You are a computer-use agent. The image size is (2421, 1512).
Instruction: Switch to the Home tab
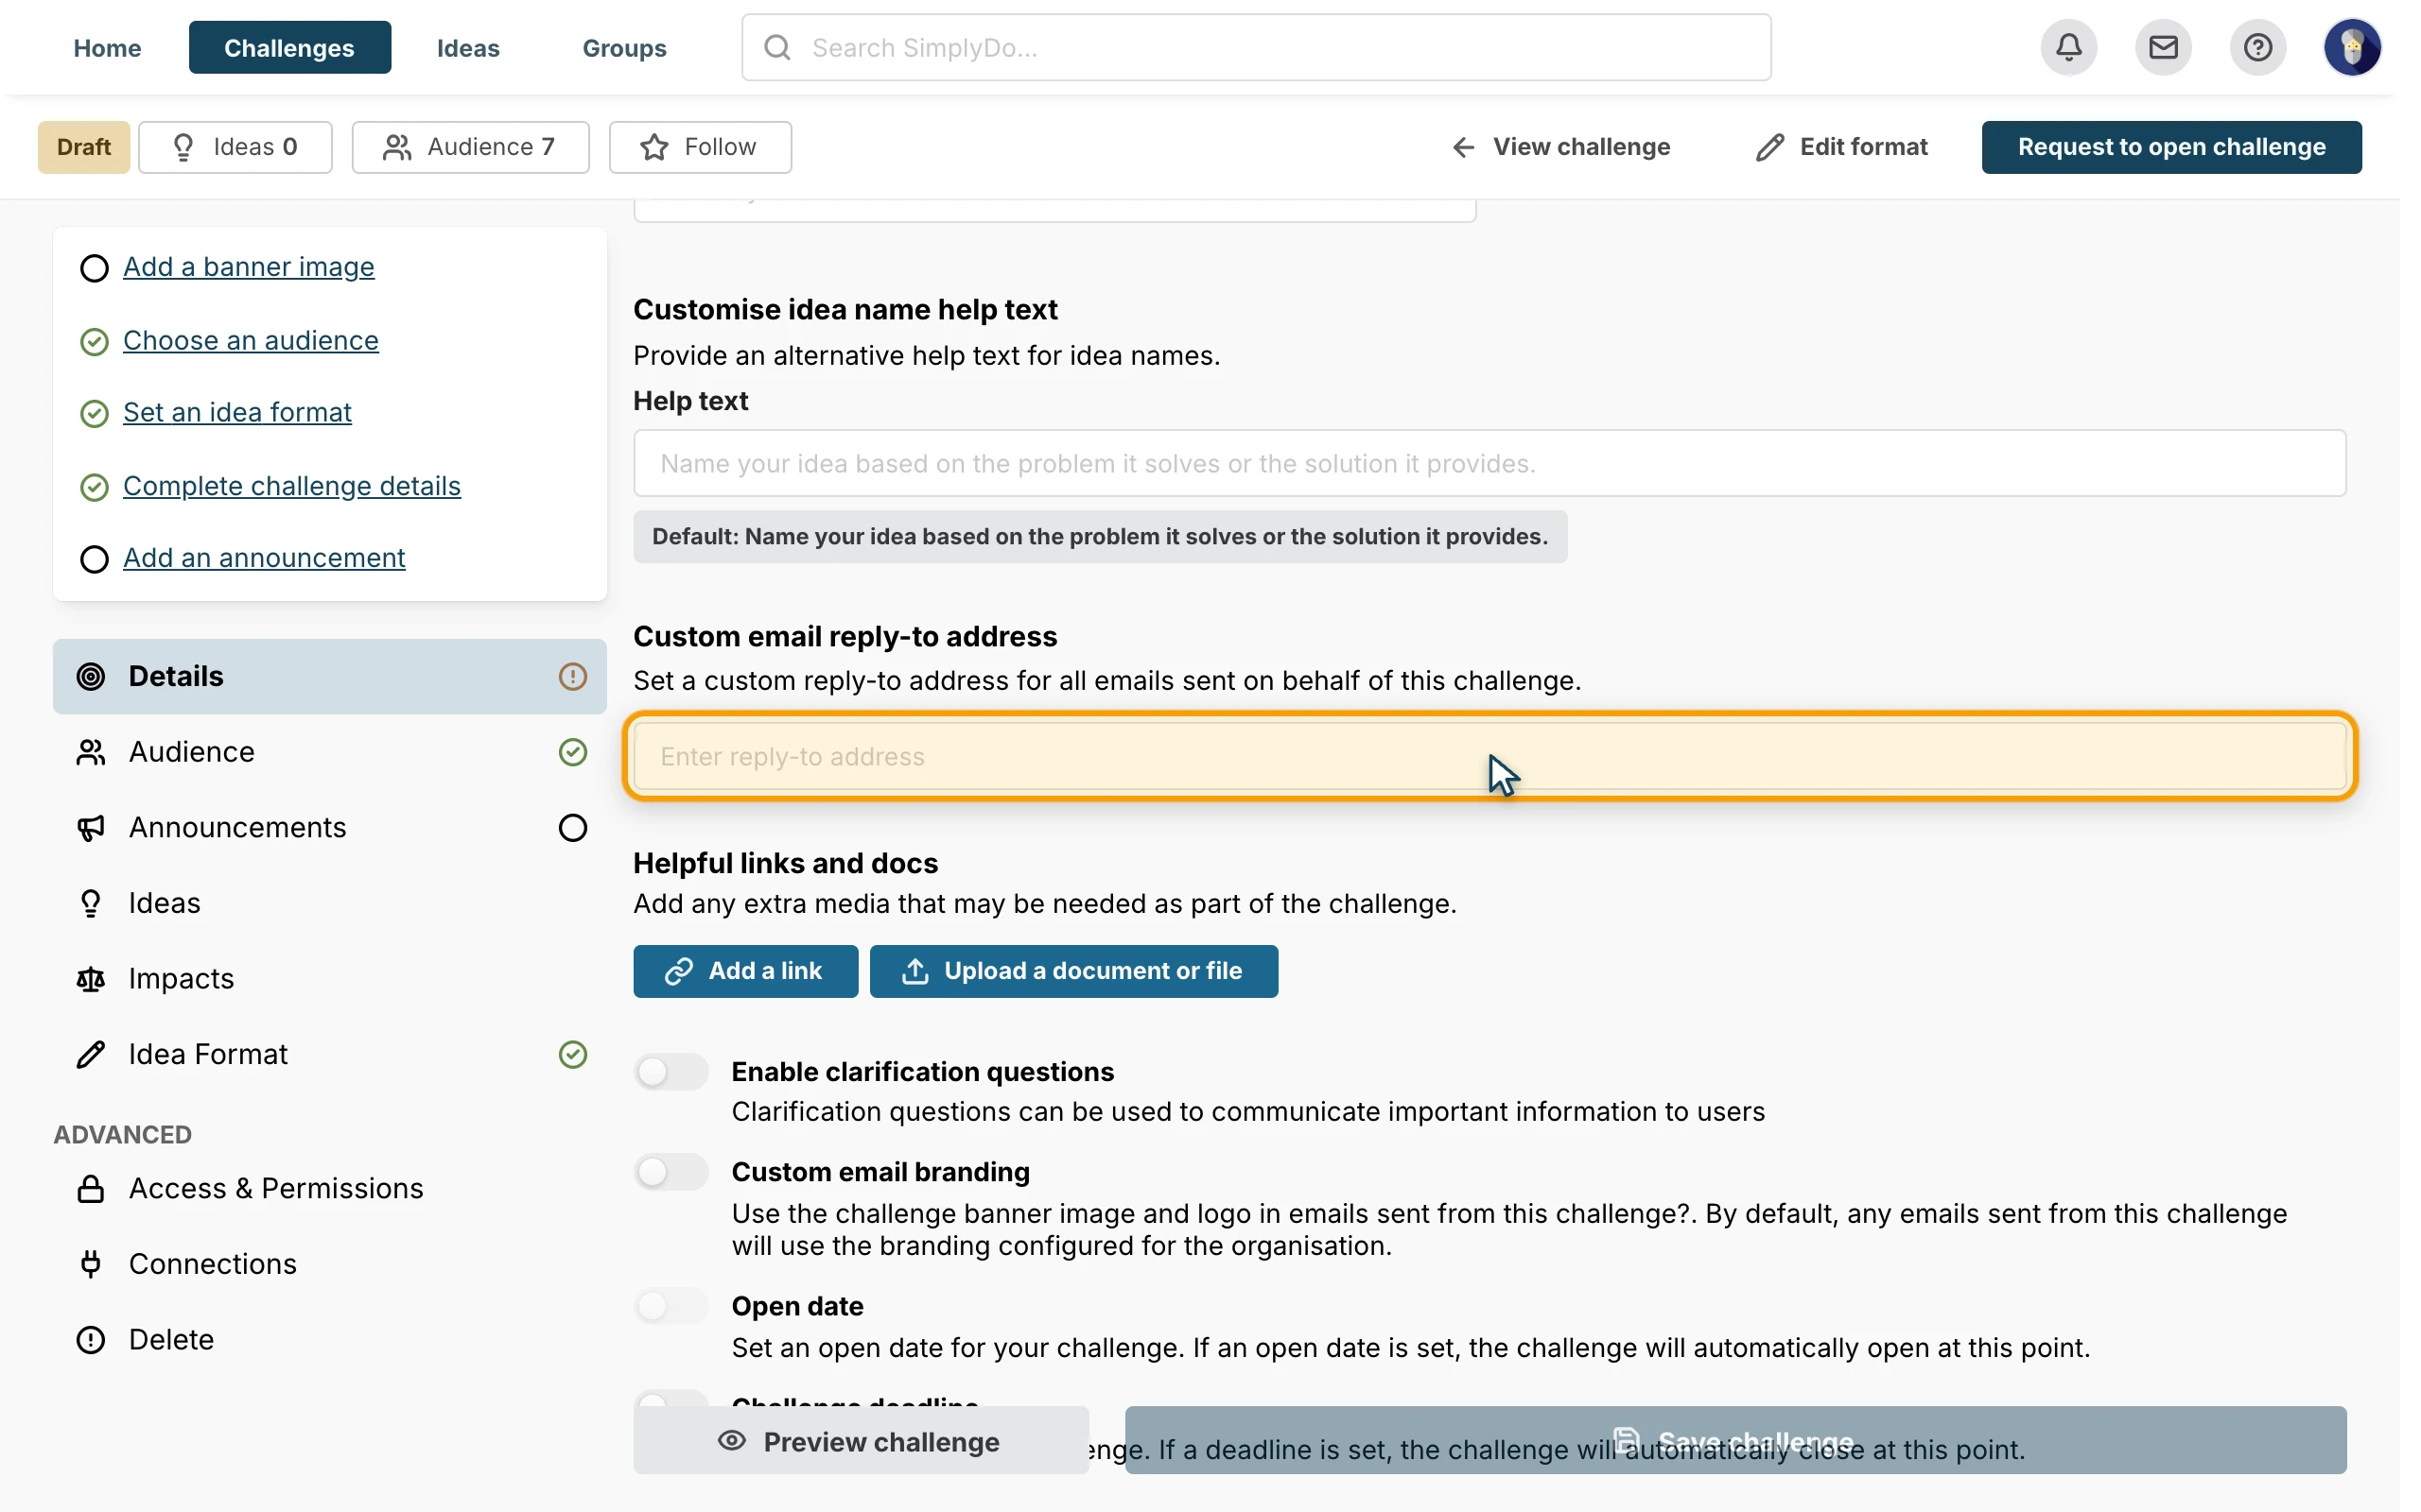tap(107, 47)
